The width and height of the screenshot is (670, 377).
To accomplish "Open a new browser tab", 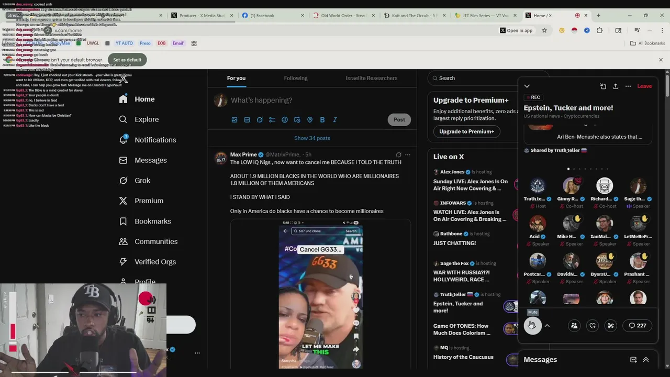I will pos(598,16).
